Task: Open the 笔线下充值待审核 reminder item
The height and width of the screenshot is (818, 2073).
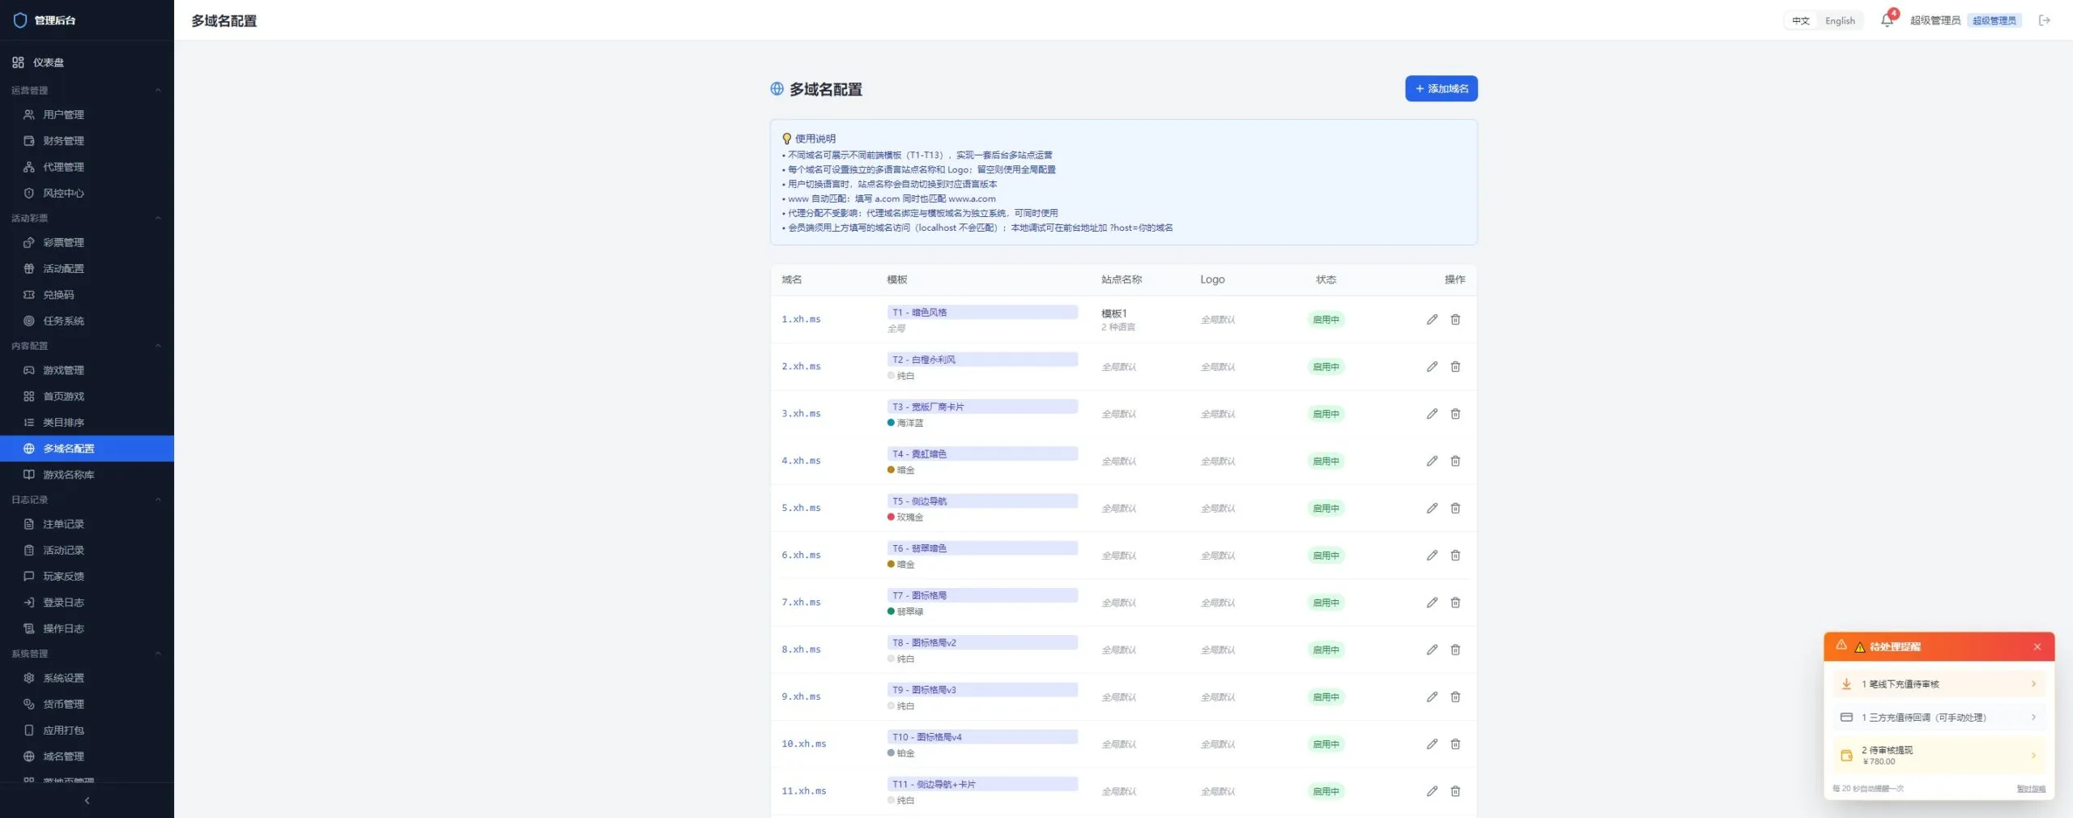Action: pyautogui.click(x=1939, y=684)
